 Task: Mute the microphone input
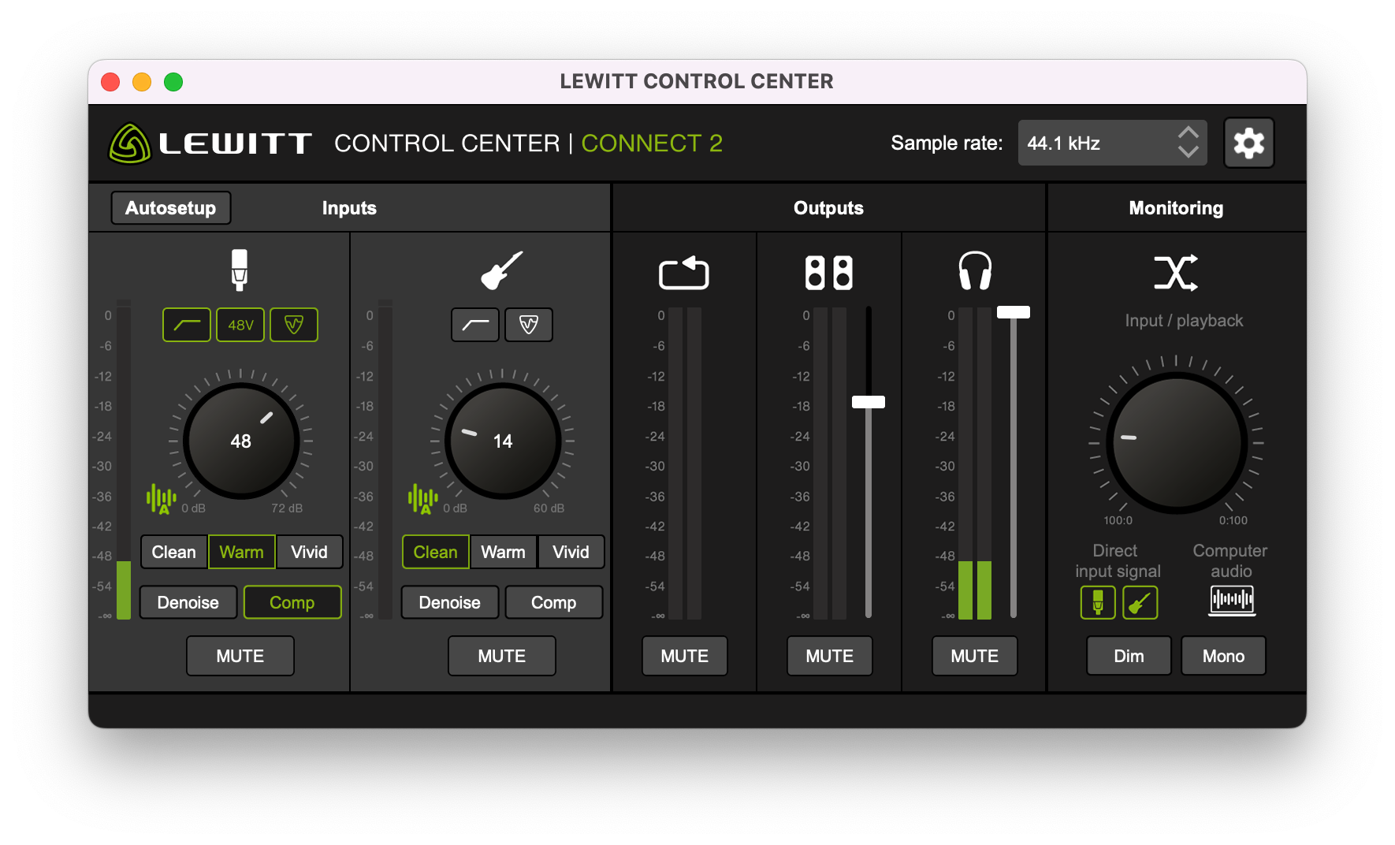(240, 656)
